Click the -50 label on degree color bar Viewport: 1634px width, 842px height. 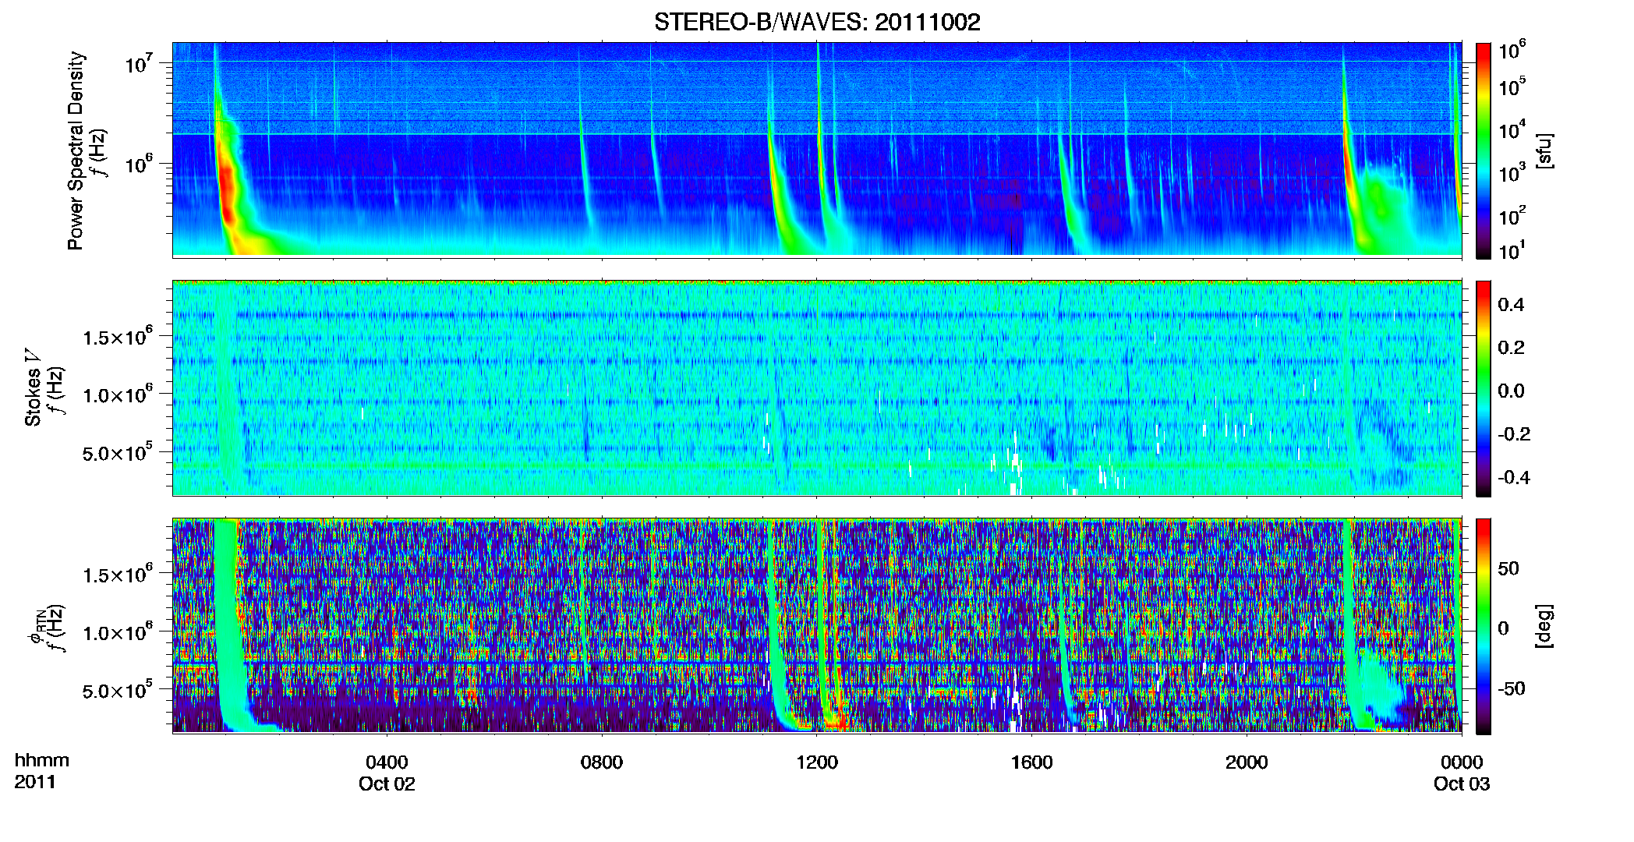coord(1512,688)
